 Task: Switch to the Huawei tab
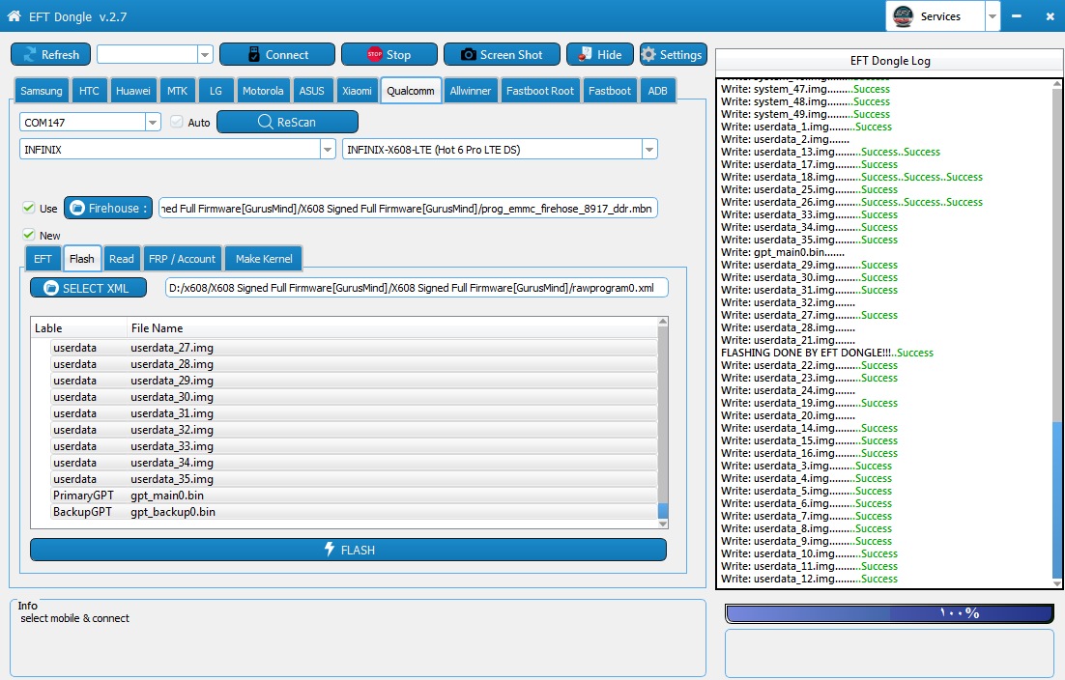point(133,90)
